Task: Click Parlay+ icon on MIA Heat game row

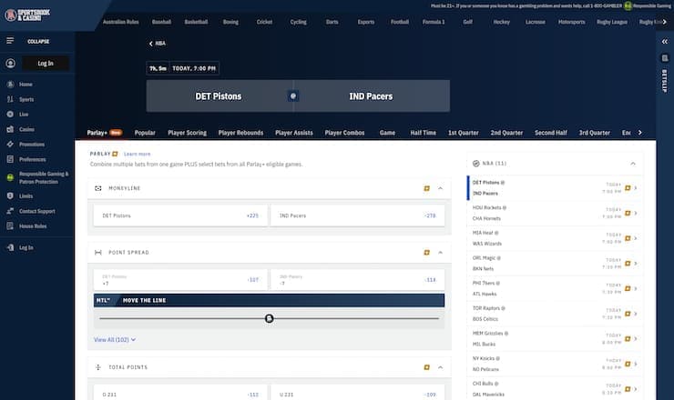Action: click(628, 238)
